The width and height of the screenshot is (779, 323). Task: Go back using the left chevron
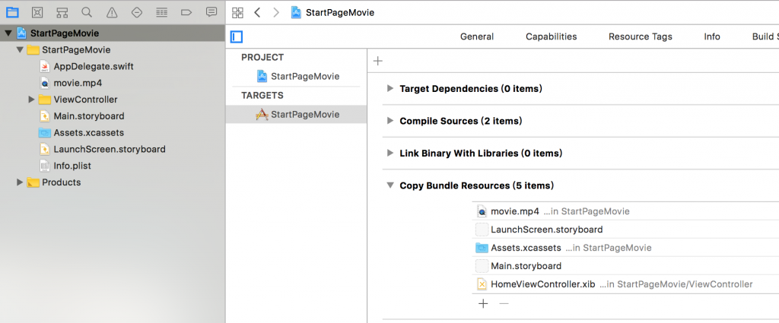tap(257, 13)
